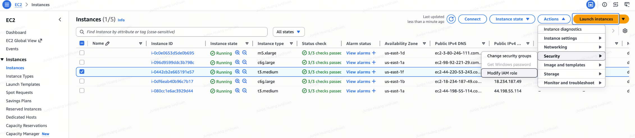The height and width of the screenshot is (138, 635).
Task: Choose Modify IAM role from Security submenu
Action: 502,73
